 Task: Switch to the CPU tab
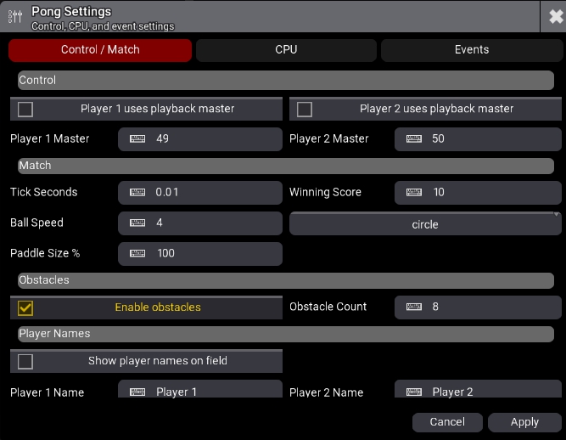point(286,50)
